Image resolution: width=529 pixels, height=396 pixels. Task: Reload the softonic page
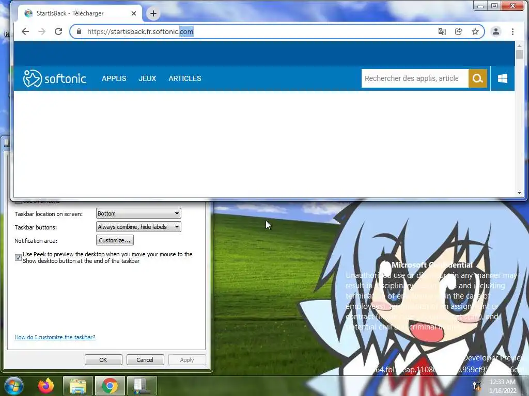[58, 31]
